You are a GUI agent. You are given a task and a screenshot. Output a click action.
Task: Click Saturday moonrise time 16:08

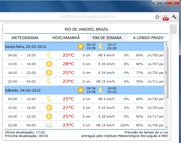tap(112, 88)
